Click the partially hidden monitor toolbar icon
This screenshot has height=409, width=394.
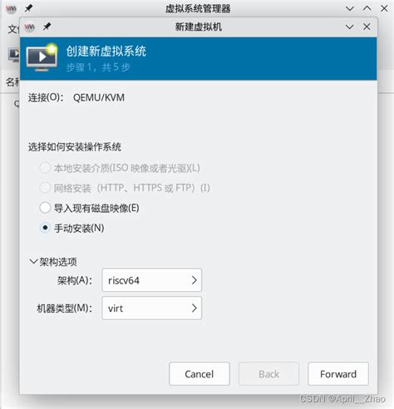click(14, 54)
